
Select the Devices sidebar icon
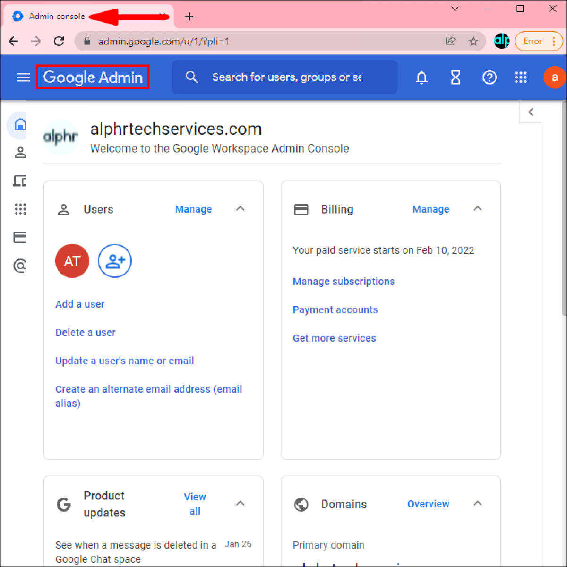point(20,180)
